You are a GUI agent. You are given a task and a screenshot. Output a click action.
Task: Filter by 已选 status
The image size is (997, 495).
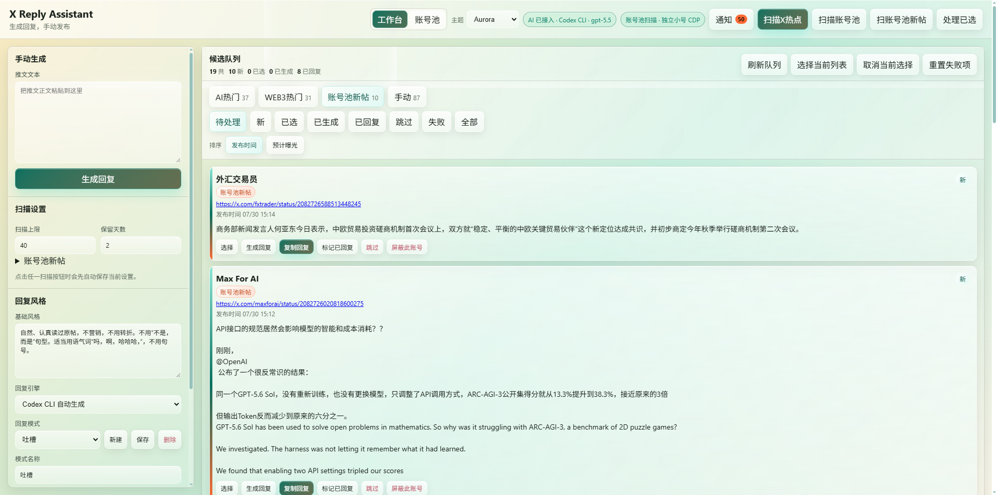point(289,122)
